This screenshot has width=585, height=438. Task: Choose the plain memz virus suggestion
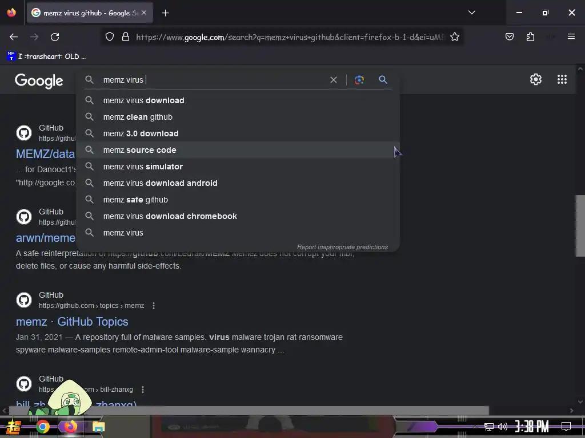238,233
